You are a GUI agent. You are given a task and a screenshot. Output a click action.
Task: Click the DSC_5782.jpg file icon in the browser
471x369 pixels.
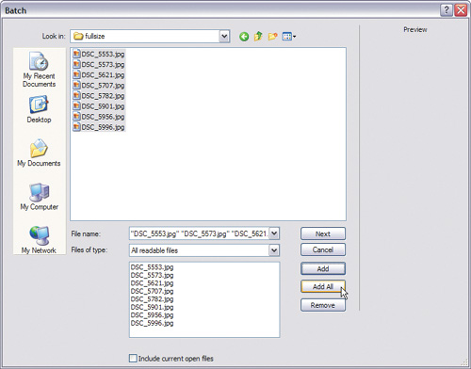click(x=76, y=96)
